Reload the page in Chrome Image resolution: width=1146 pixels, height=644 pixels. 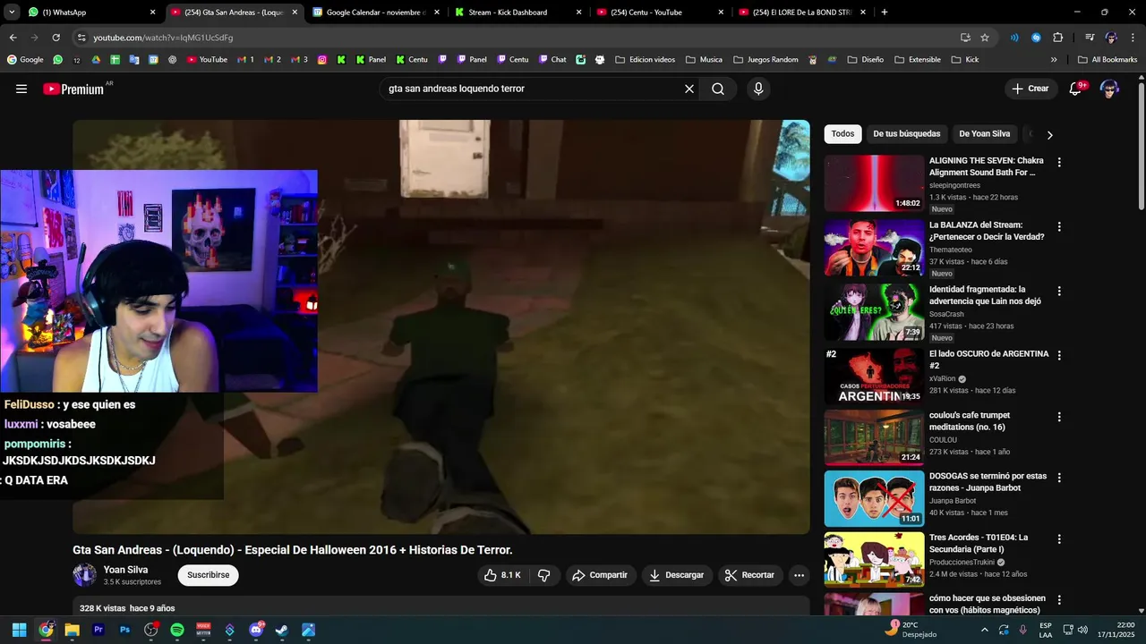(x=56, y=38)
